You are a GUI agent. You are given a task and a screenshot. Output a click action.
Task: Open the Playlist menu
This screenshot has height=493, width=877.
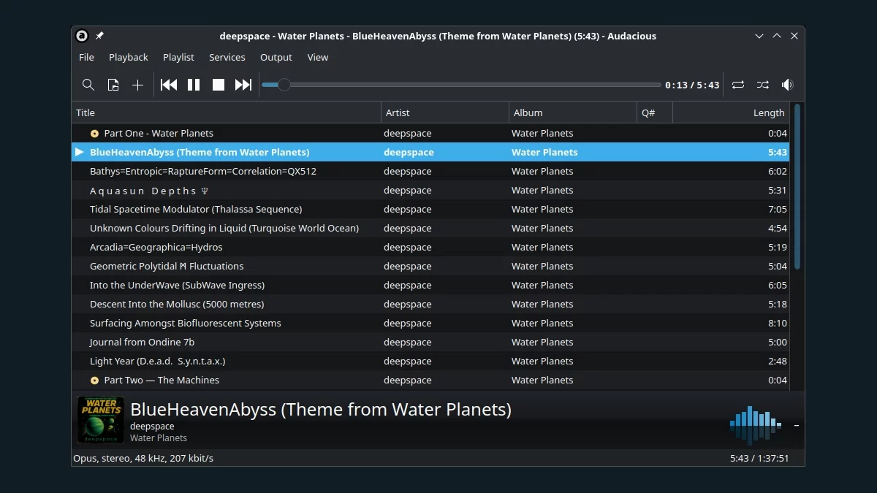tap(178, 57)
